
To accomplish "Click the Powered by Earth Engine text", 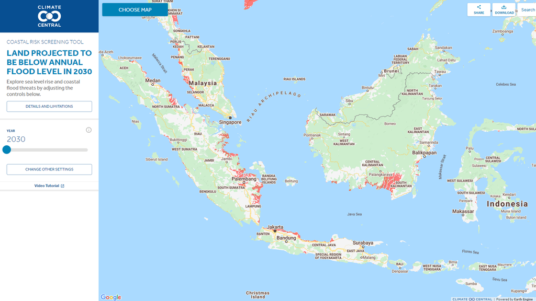I will (515, 299).
